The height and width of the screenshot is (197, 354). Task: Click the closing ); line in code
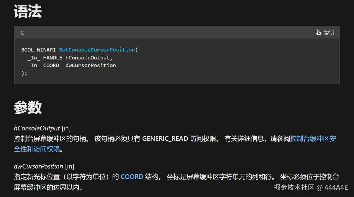click(24, 73)
